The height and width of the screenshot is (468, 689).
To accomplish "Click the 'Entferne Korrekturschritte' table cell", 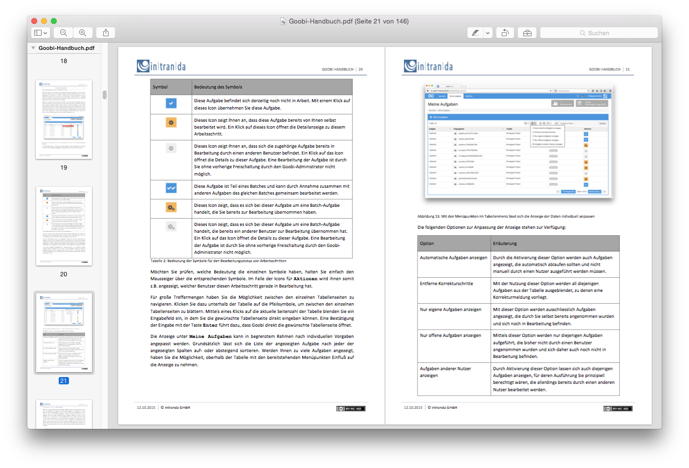I will [x=454, y=290].
